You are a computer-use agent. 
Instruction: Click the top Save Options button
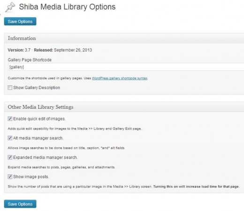click(x=20, y=22)
